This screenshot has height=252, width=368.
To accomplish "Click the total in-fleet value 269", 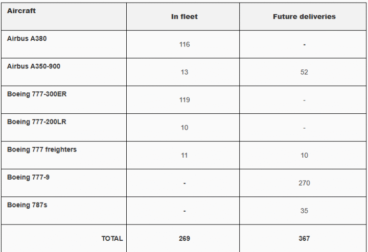I will (x=184, y=238).
